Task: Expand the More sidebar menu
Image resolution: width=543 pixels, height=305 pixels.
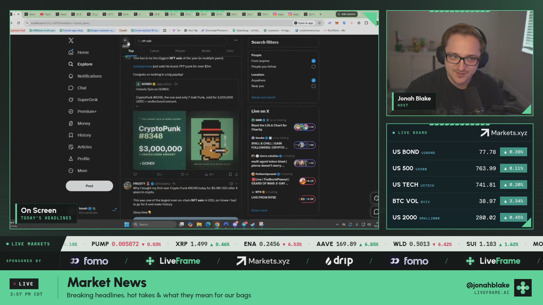Action: (78, 171)
